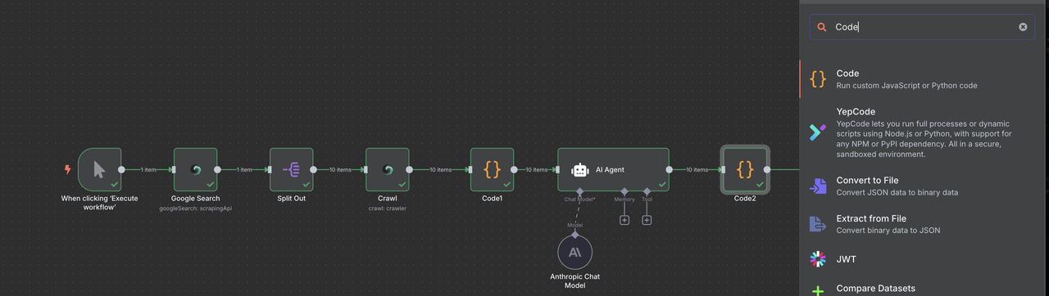Viewport: 1049px width, 296px height.
Task: Click the search magnifier icon
Action: click(x=822, y=27)
